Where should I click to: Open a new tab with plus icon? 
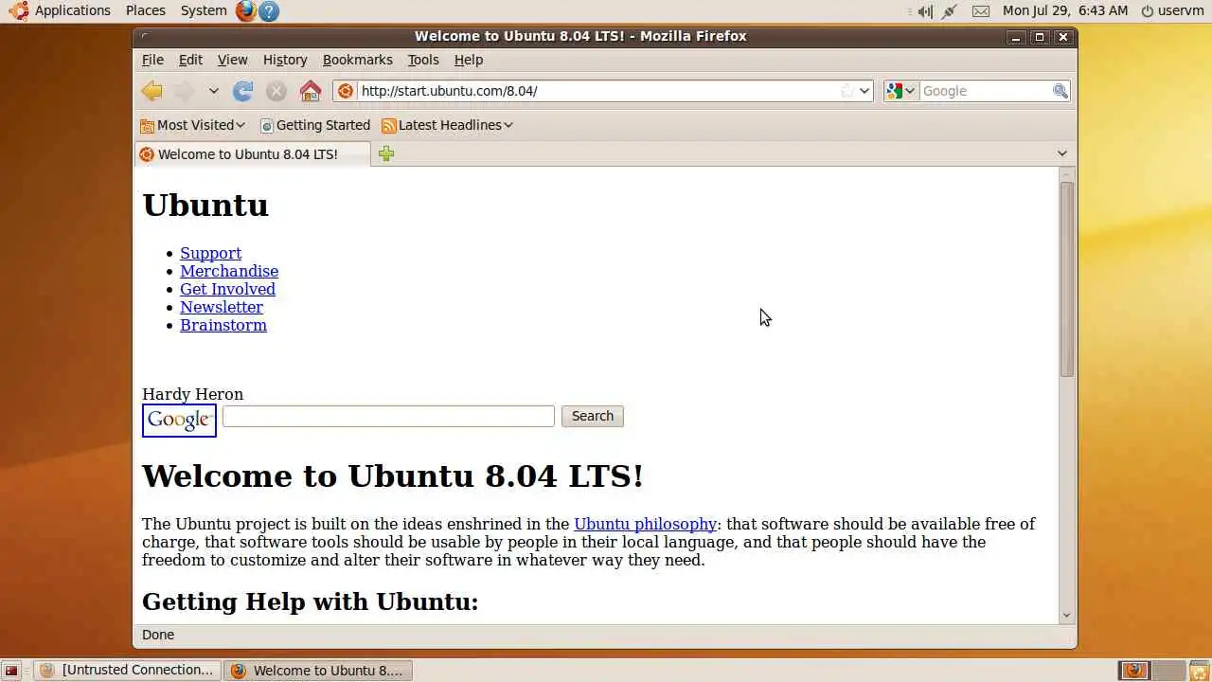coord(386,153)
